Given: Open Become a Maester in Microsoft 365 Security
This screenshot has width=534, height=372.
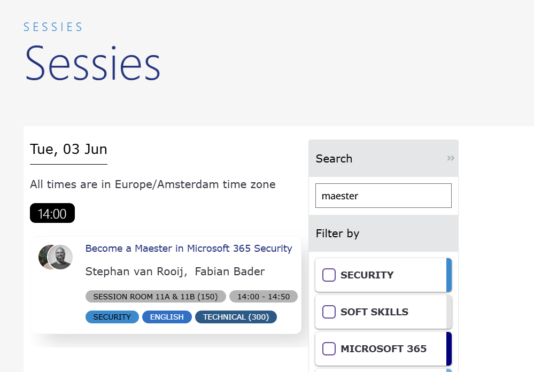Looking at the screenshot, I should [x=189, y=249].
